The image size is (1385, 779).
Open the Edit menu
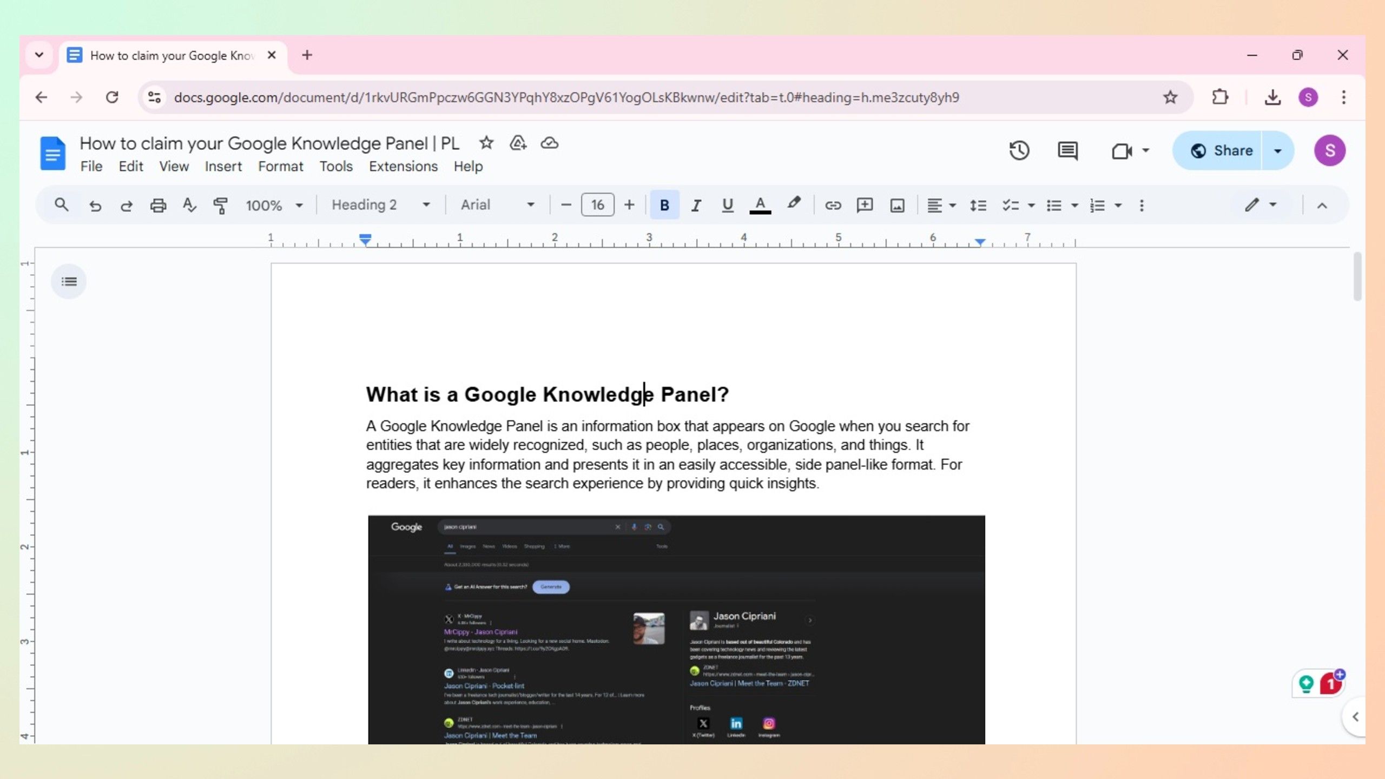click(x=131, y=167)
